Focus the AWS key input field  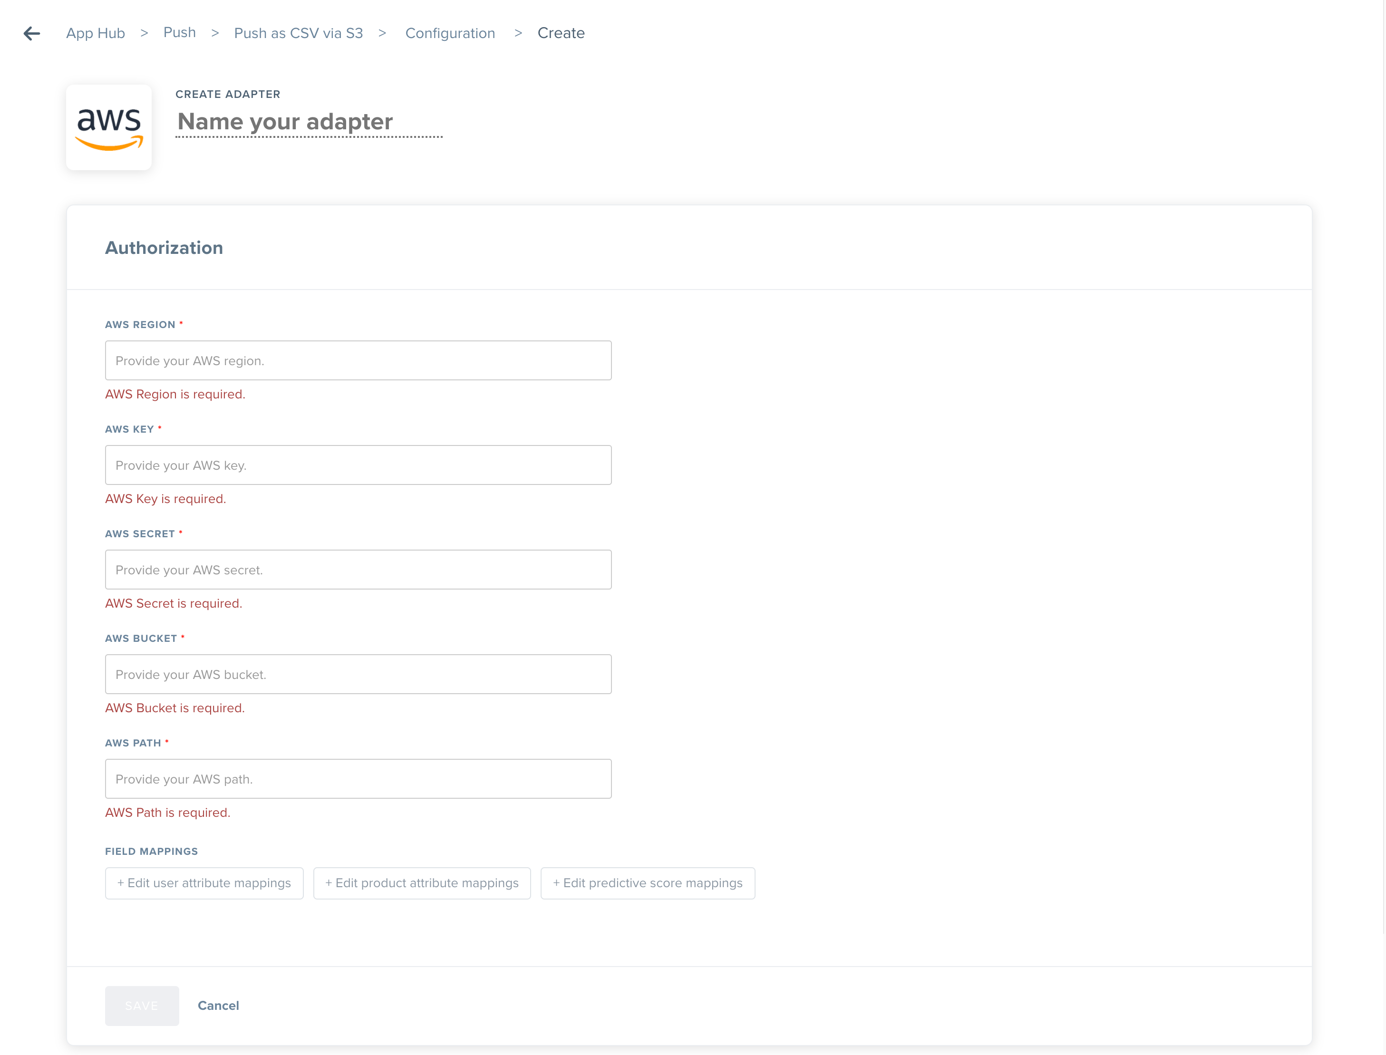pyautogui.click(x=358, y=465)
